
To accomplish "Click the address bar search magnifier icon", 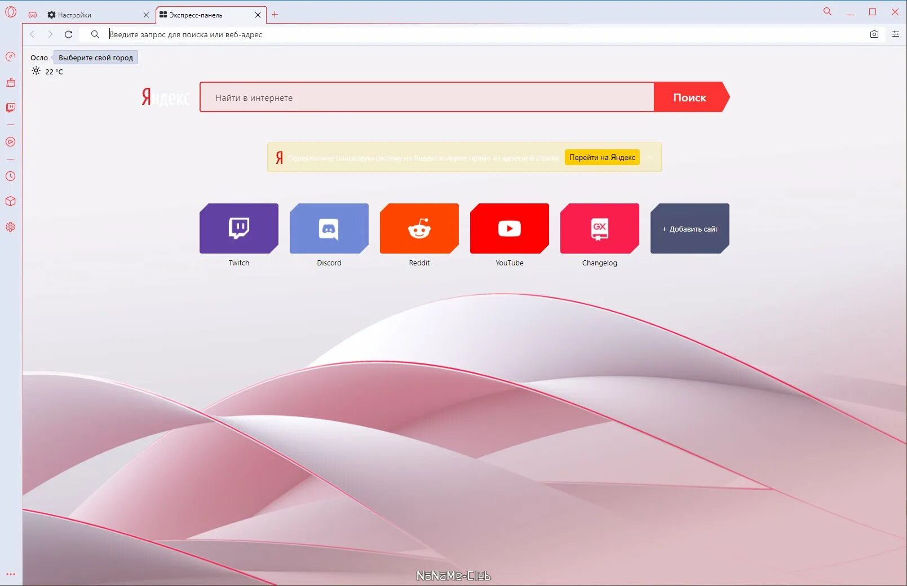I will (x=95, y=34).
